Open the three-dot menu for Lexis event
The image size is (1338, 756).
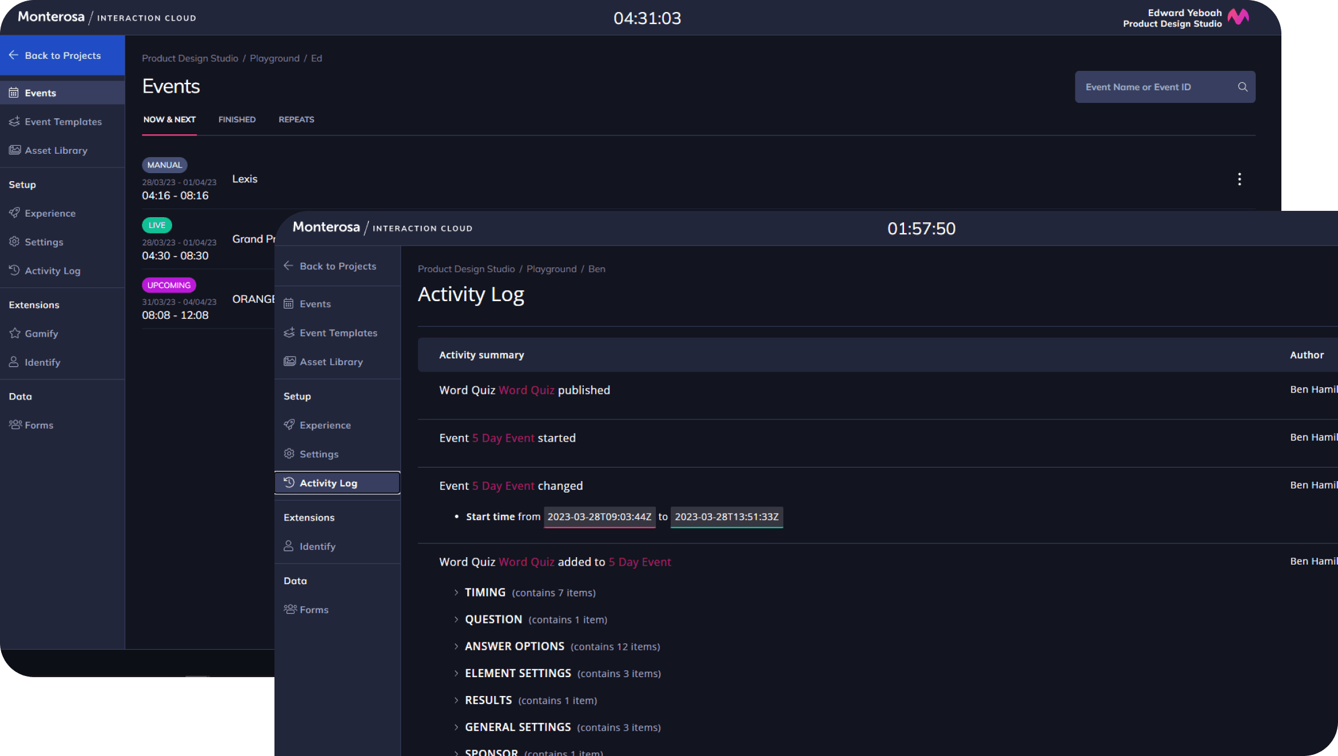click(x=1239, y=179)
